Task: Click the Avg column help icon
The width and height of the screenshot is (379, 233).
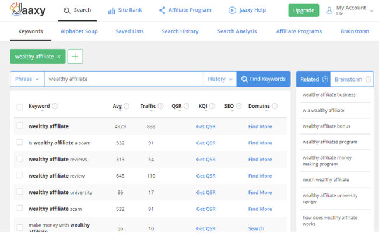Action: click(x=127, y=106)
